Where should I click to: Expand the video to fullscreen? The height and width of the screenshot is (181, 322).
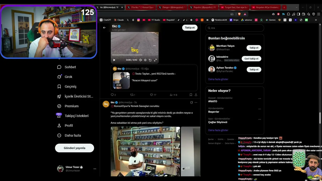pyautogui.click(x=155, y=60)
